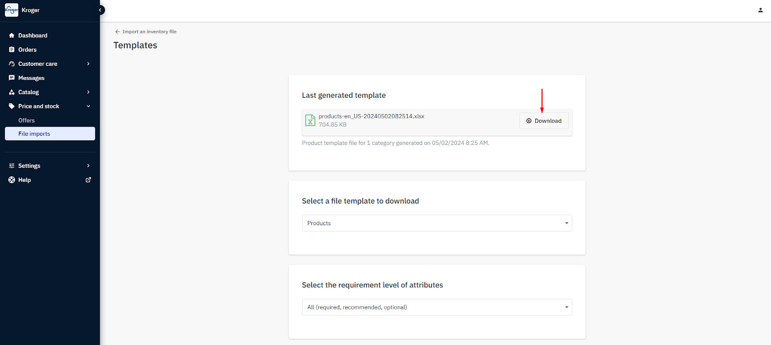Click the back arrow beside Import an inventory file
Screen dimensions: 771x345
tap(117, 32)
